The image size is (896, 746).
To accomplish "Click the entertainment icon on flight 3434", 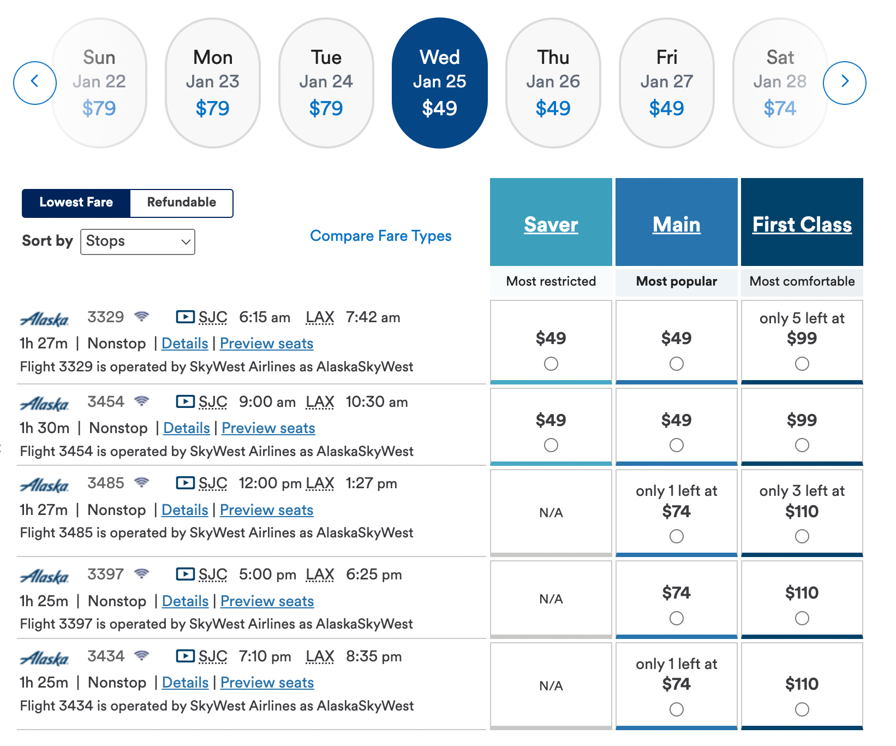I will point(186,656).
